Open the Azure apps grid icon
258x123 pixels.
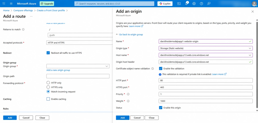pos(4,4)
